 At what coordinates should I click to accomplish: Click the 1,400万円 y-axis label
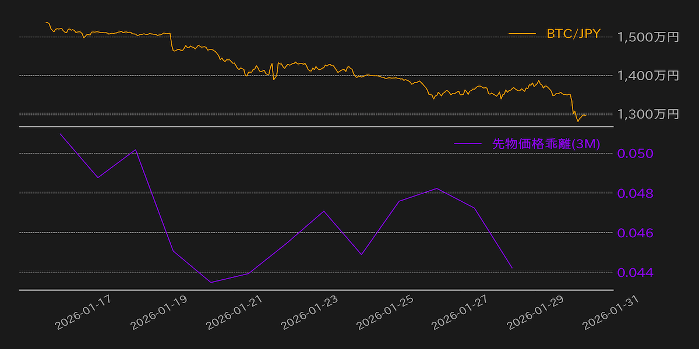coord(648,76)
